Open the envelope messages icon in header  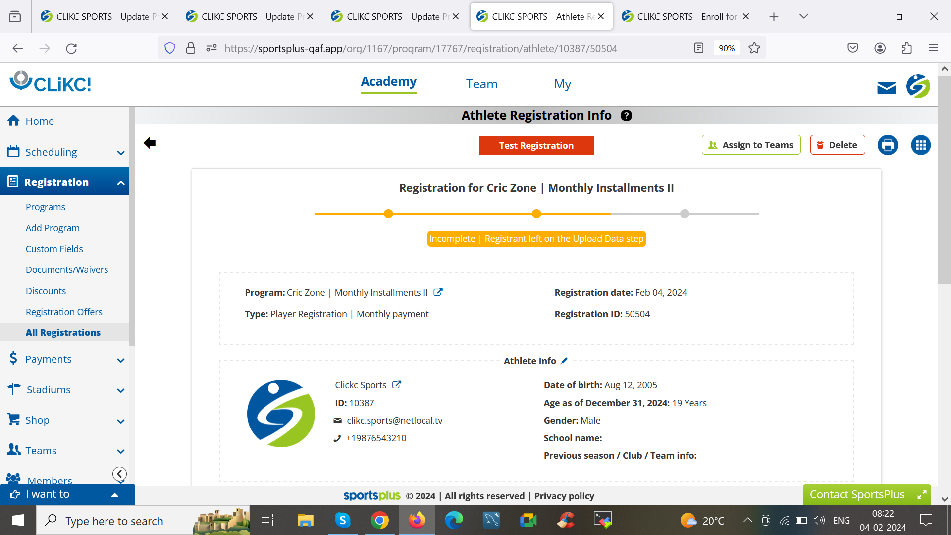(886, 88)
